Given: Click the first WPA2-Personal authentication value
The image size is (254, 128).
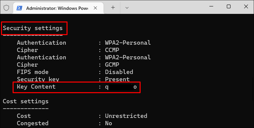Looking at the screenshot, I should (128, 43).
